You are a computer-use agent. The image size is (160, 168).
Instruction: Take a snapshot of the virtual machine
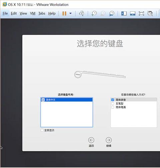point(94,13)
